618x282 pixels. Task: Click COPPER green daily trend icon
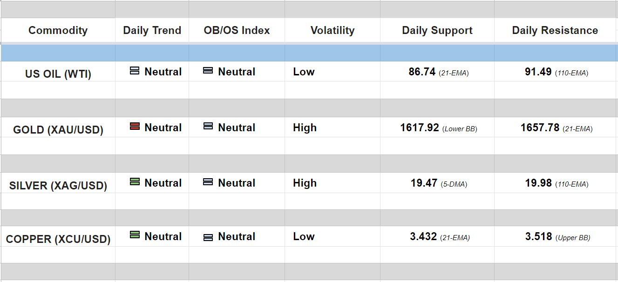[135, 235]
